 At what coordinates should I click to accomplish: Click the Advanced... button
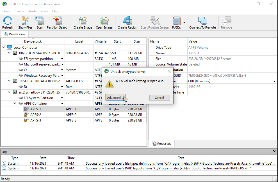116,98
